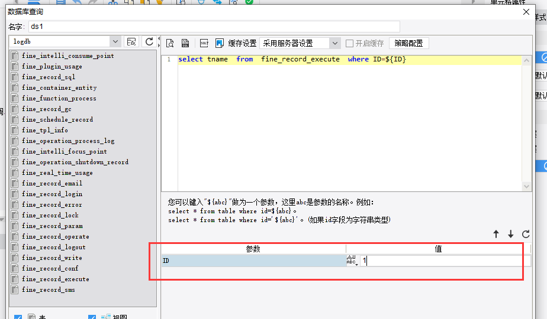Refresh the parameter list
Image resolution: width=547 pixels, height=319 pixels.
point(526,234)
